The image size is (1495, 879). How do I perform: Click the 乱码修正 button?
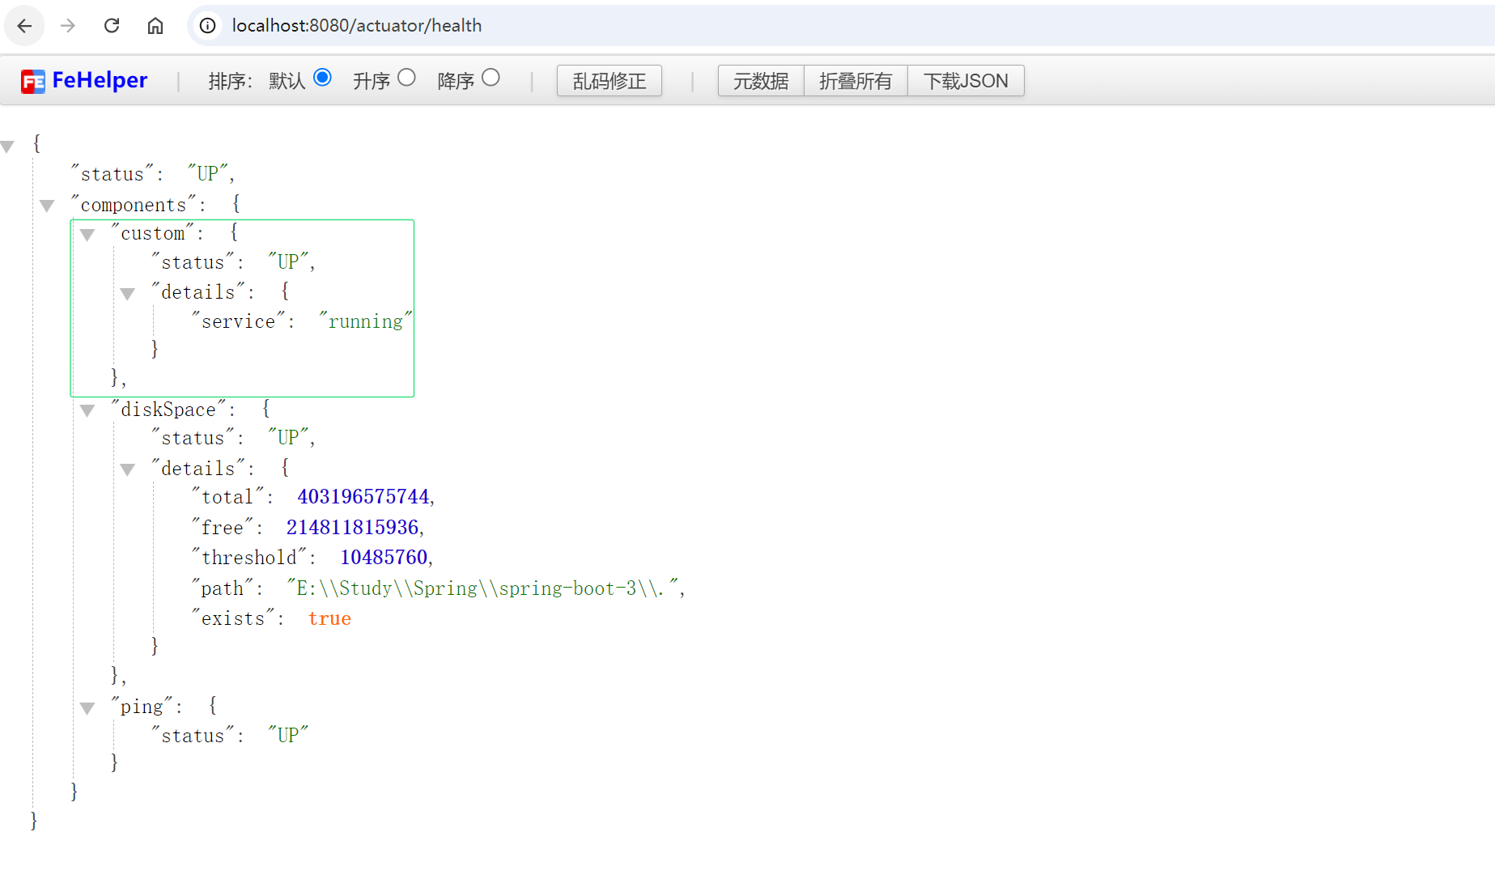(x=609, y=81)
